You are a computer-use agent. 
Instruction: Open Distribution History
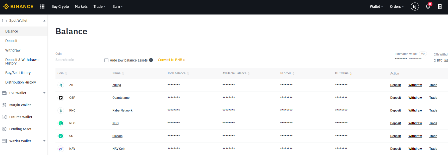[x=21, y=82]
